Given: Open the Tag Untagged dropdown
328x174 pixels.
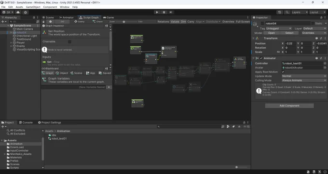Looking at the screenshot, I should pos(279,28).
